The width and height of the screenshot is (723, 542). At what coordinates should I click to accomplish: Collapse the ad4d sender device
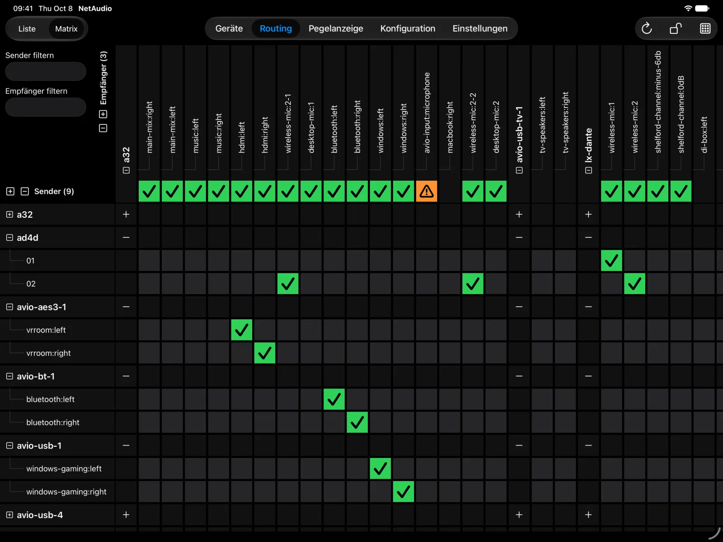pyautogui.click(x=9, y=238)
